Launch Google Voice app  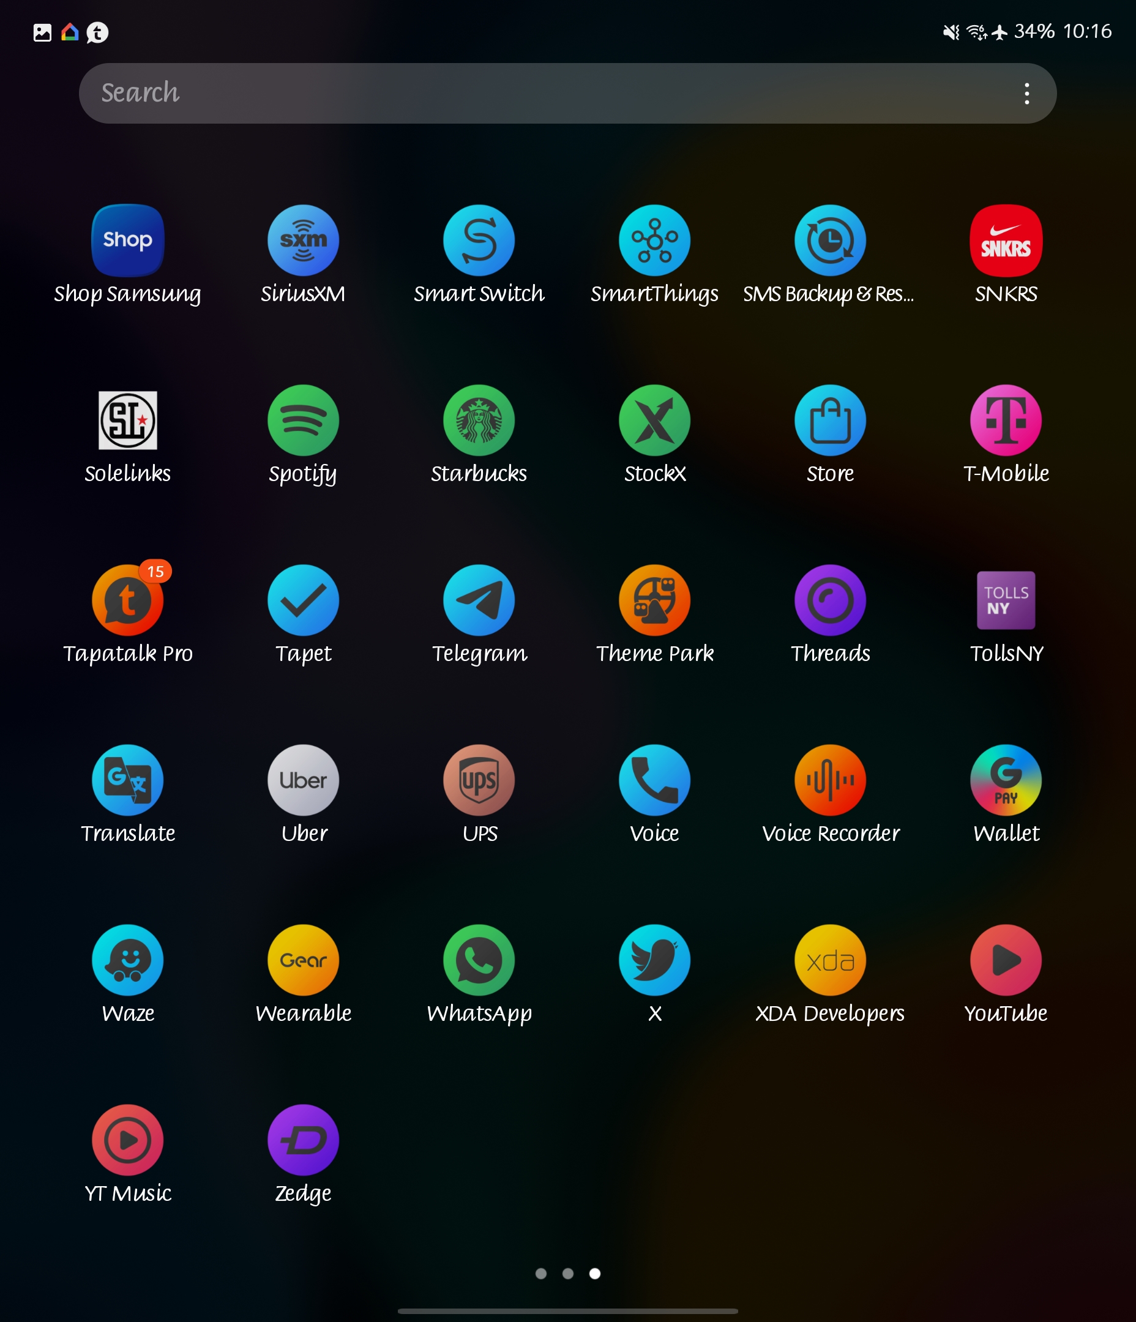655,780
